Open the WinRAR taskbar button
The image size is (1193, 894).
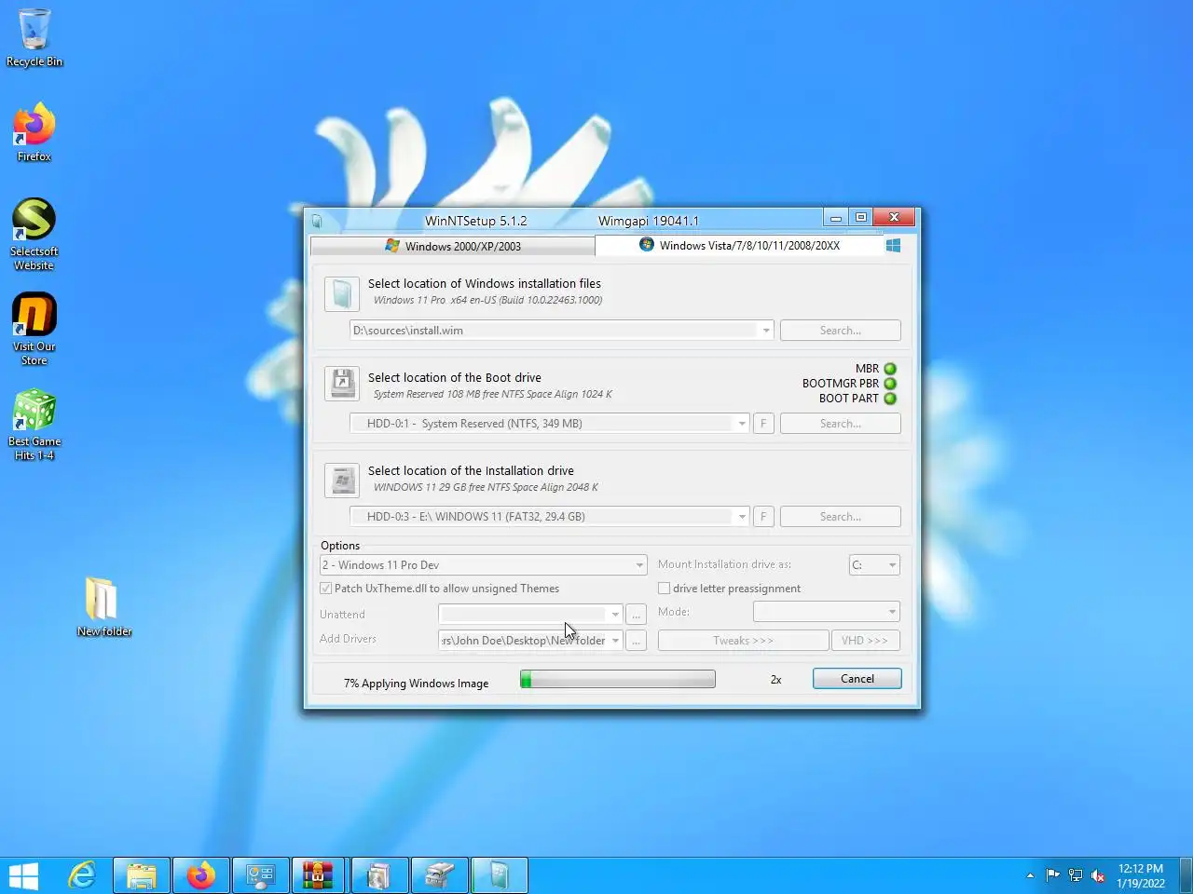pyautogui.click(x=318, y=875)
